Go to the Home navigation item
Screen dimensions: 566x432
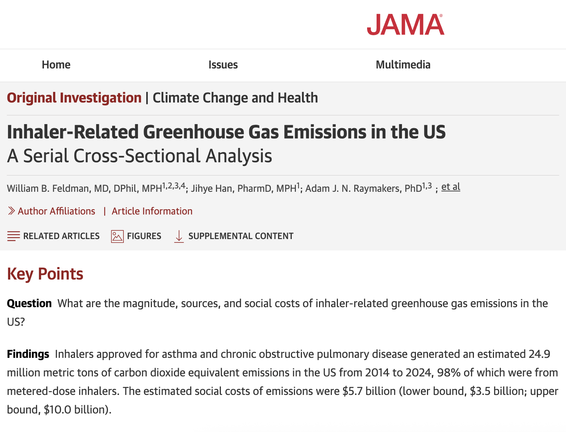56,65
